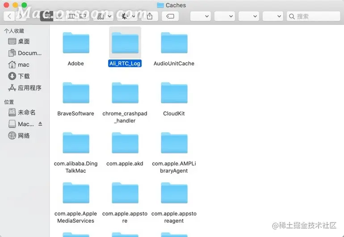Viewport: 344px width, 237px height.
Task: Minimize the Caches window with yellow button
Action: [15, 5]
